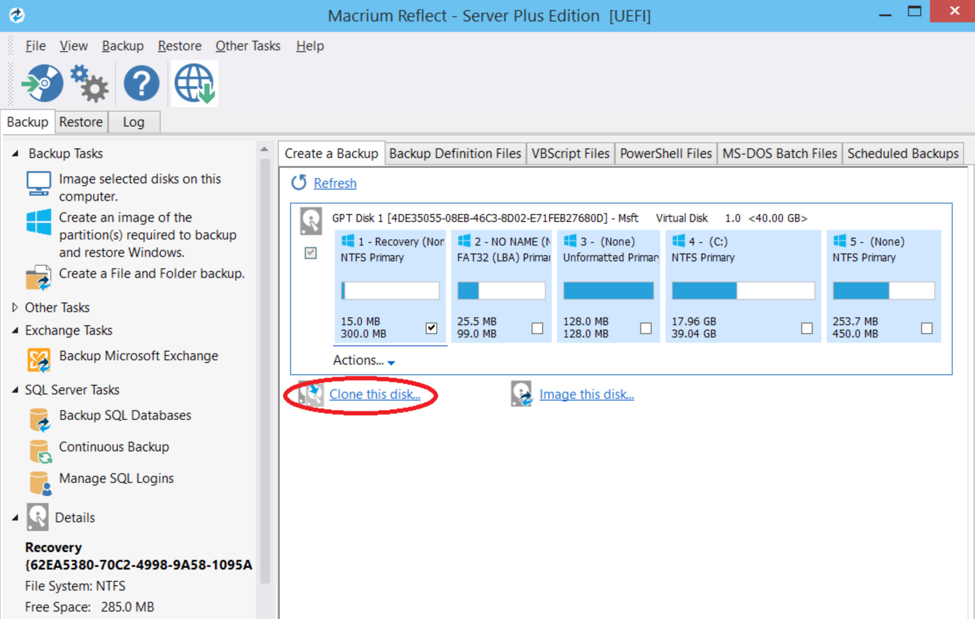Click the Refresh link
975x619 pixels.
[335, 183]
